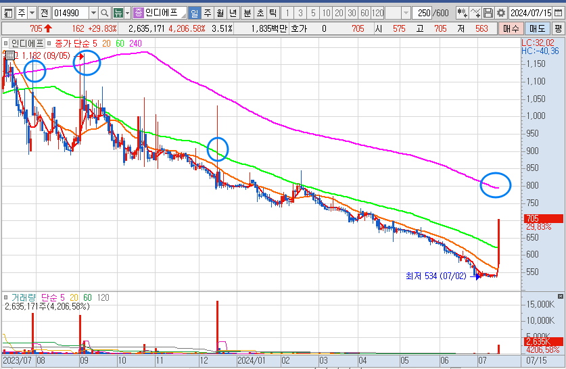Click the small grid icon under legend
This screenshot has width=566, height=369.
[10, 55]
